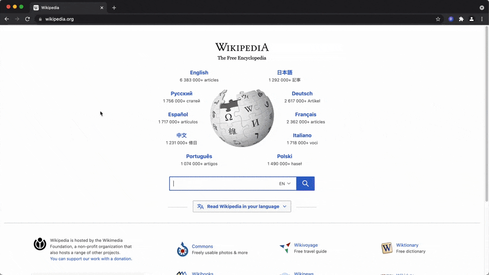Click '6 383 000+ articles' text
This screenshot has height=275, width=489.
click(x=199, y=80)
